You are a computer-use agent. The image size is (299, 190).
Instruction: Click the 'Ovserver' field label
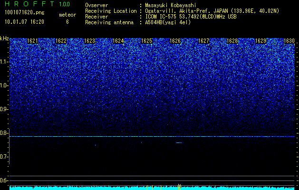(x=96, y=5)
